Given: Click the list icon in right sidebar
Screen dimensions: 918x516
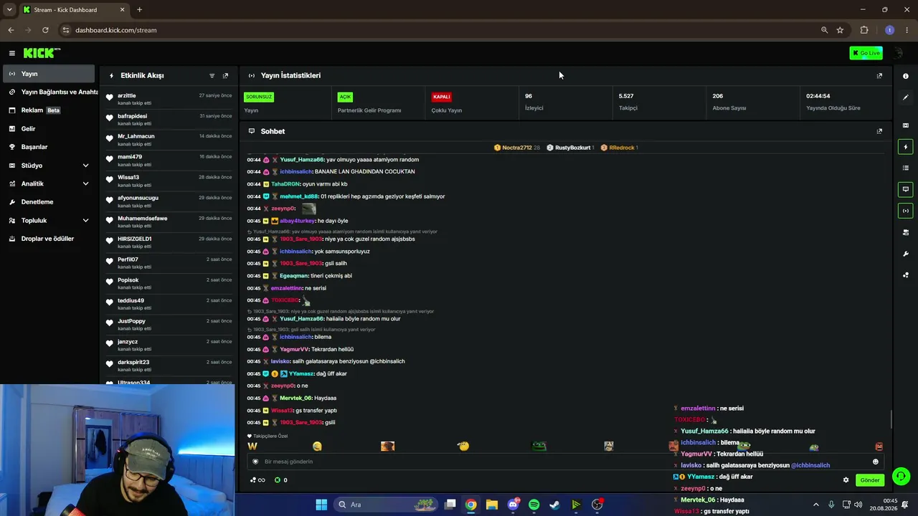Looking at the screenshot, I should (906, 168).
